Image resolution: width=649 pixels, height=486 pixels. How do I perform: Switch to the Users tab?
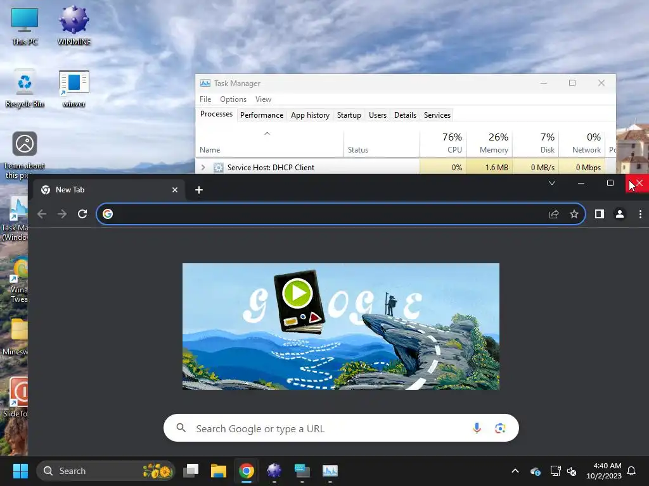[378, 115]
